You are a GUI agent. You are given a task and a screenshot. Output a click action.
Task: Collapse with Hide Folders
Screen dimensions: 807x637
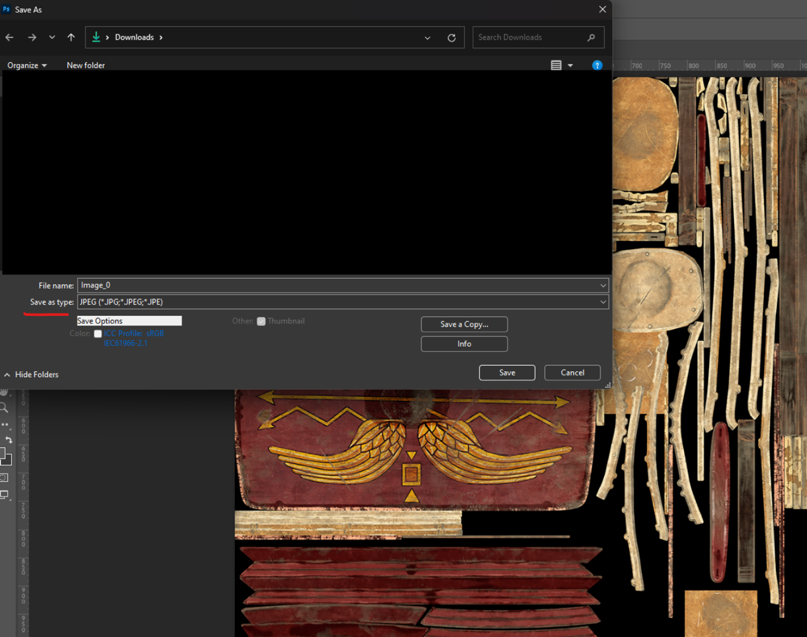click(x=31, y=375)
